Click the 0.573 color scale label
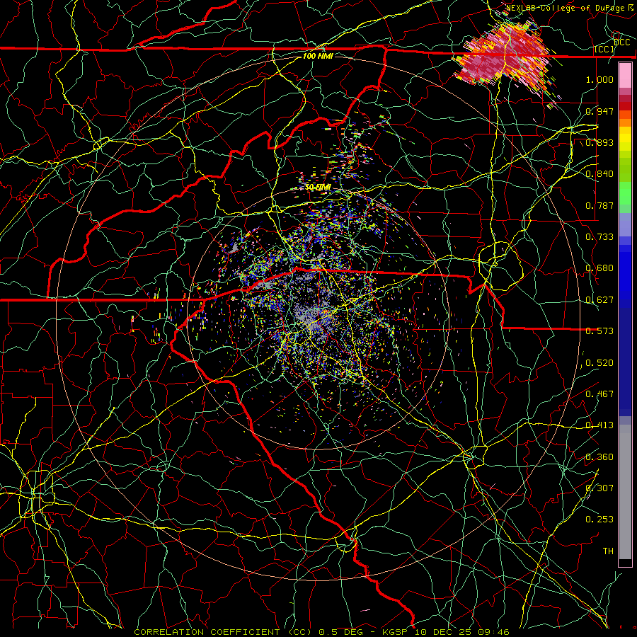This screenshot has height=637, width=637. point(599,331)
